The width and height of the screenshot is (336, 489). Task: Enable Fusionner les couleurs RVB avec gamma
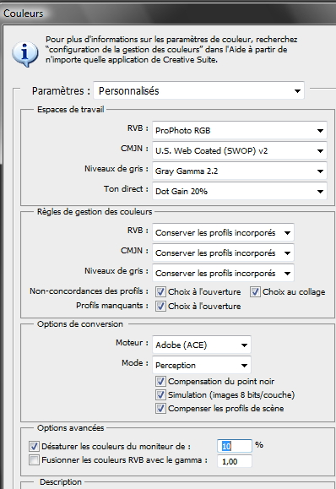(x=34, y=460)
